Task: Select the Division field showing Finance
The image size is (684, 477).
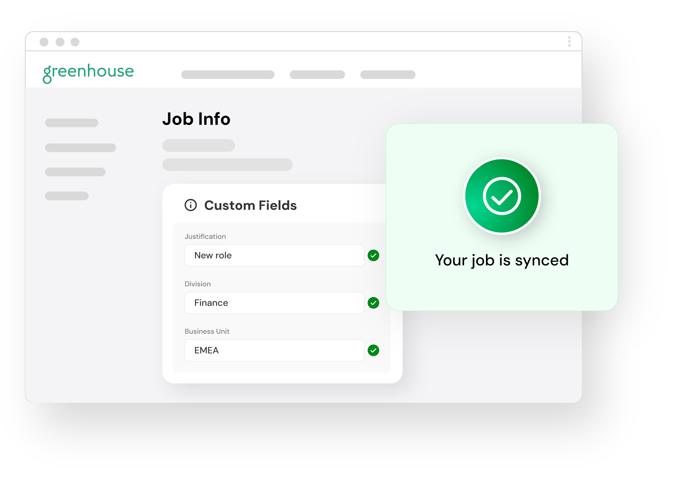Action: point(274,303)
